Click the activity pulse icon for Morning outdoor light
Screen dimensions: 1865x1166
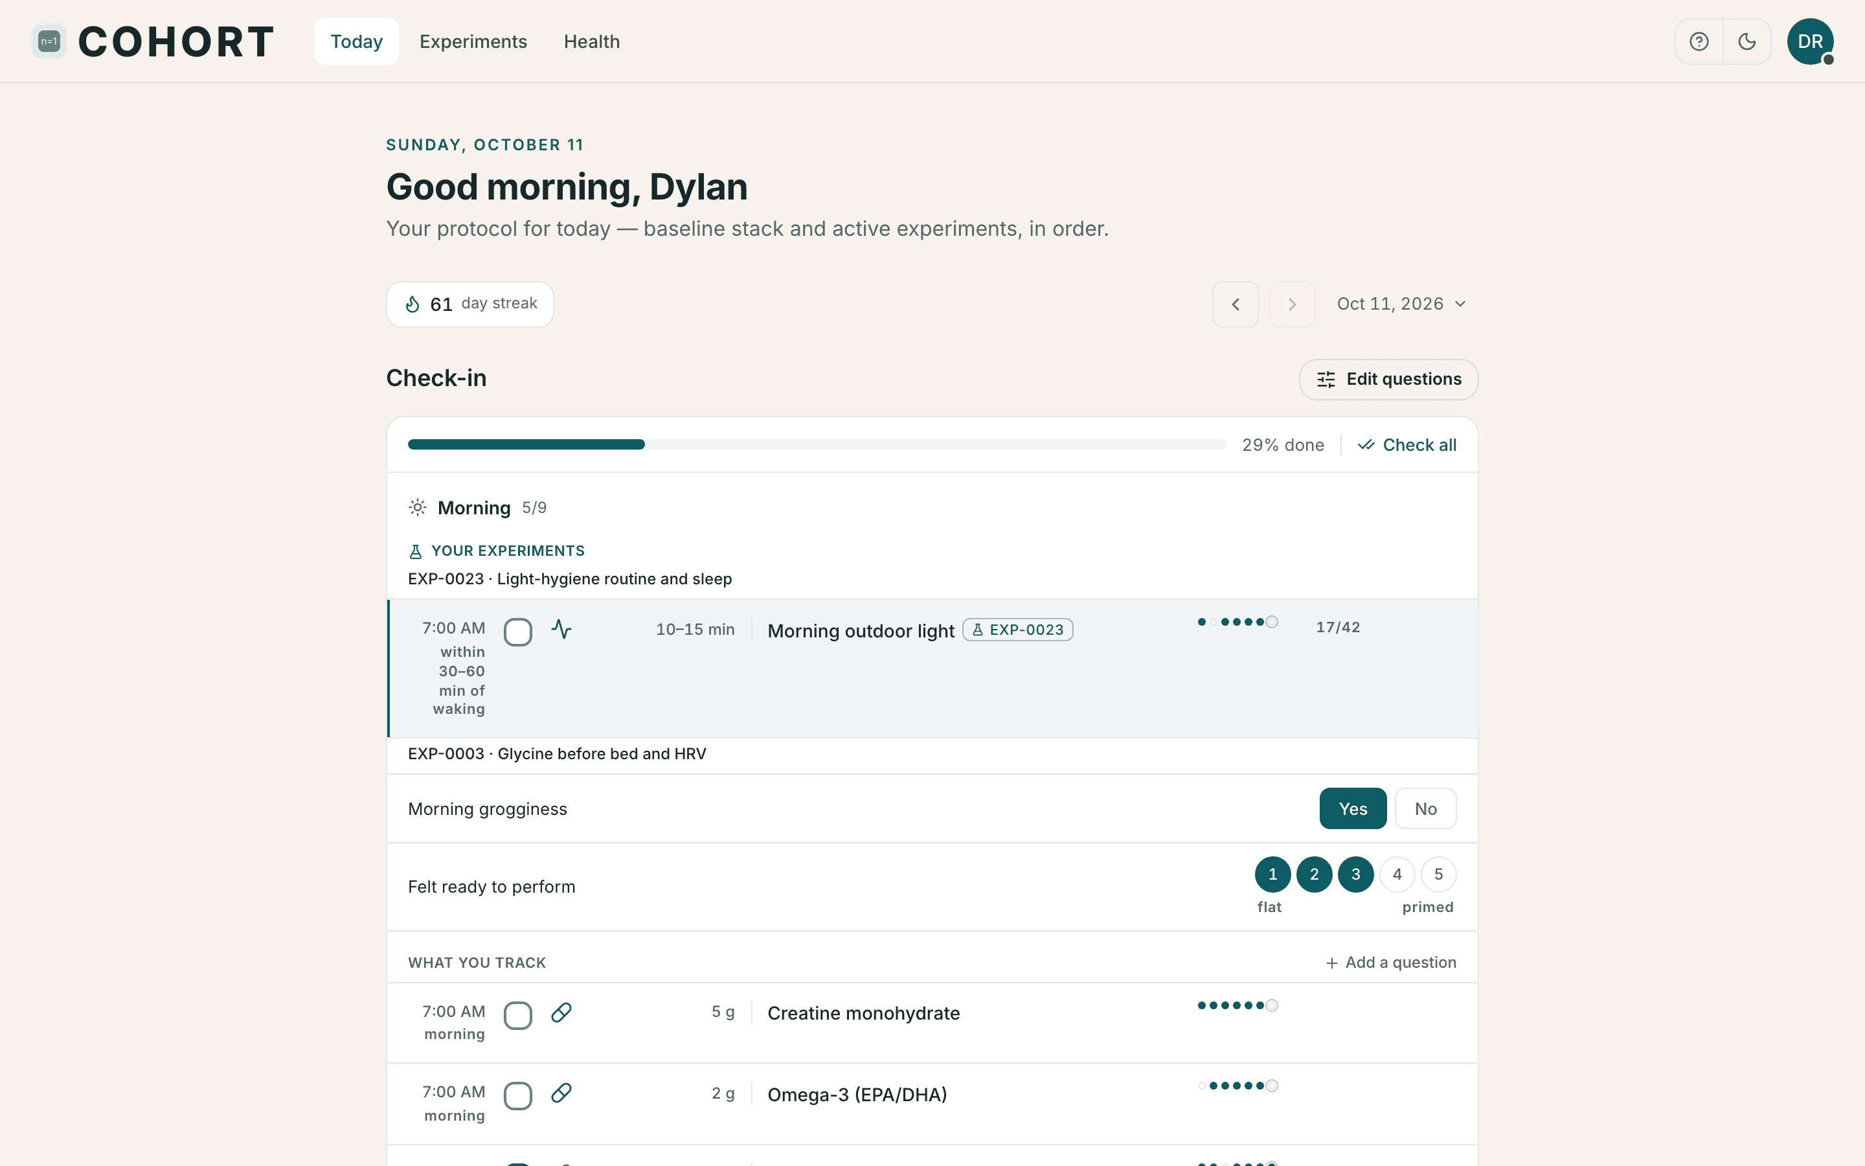pyautogui.click(x=561, y=629)
